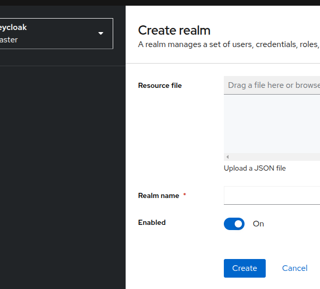Click the "master" text in realm selector

pyautogui.click(x=9, y=40)
